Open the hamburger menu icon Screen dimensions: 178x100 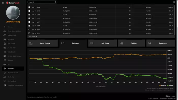coord(3,3)
